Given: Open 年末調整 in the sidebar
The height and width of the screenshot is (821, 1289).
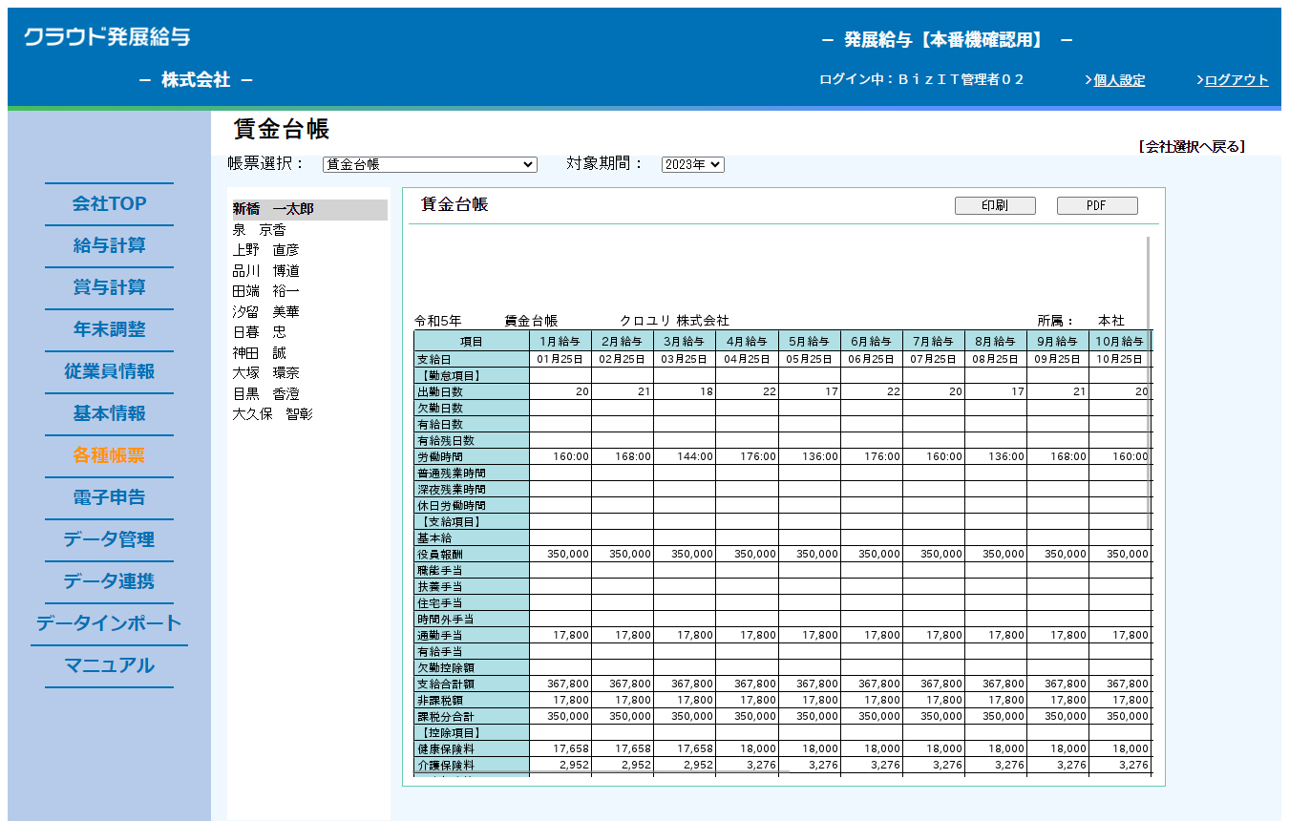Looking at the screenshot, I should [109, 329].
